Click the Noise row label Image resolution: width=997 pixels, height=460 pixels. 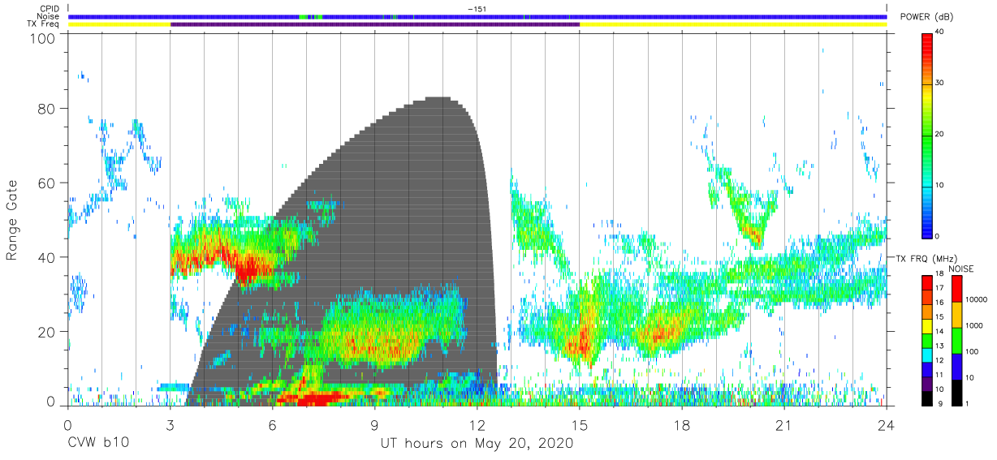50,16
